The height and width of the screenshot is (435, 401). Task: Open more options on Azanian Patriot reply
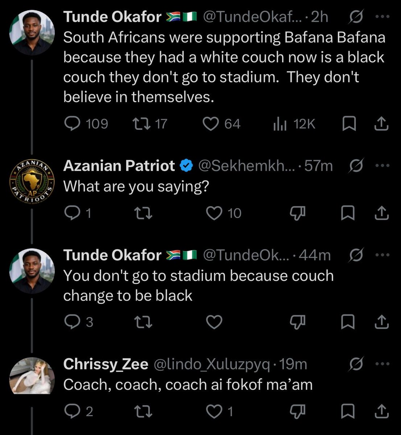click(382, 166)
